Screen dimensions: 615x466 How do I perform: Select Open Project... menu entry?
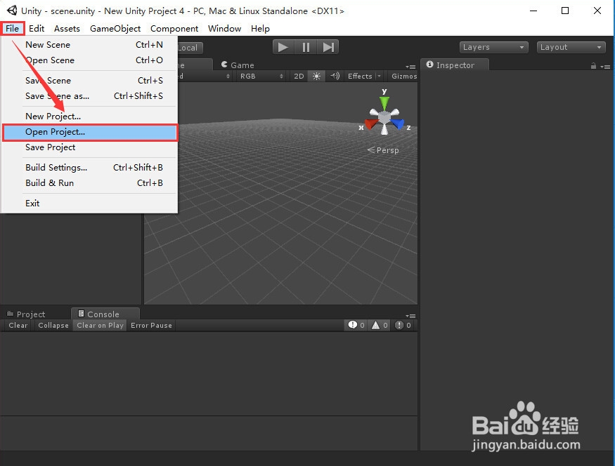coord(90,132)
